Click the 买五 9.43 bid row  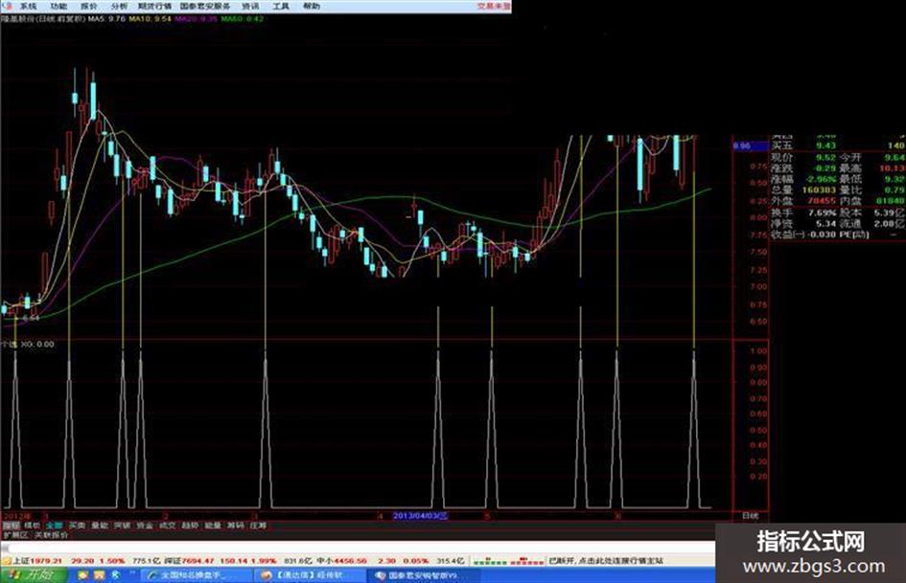838,146
